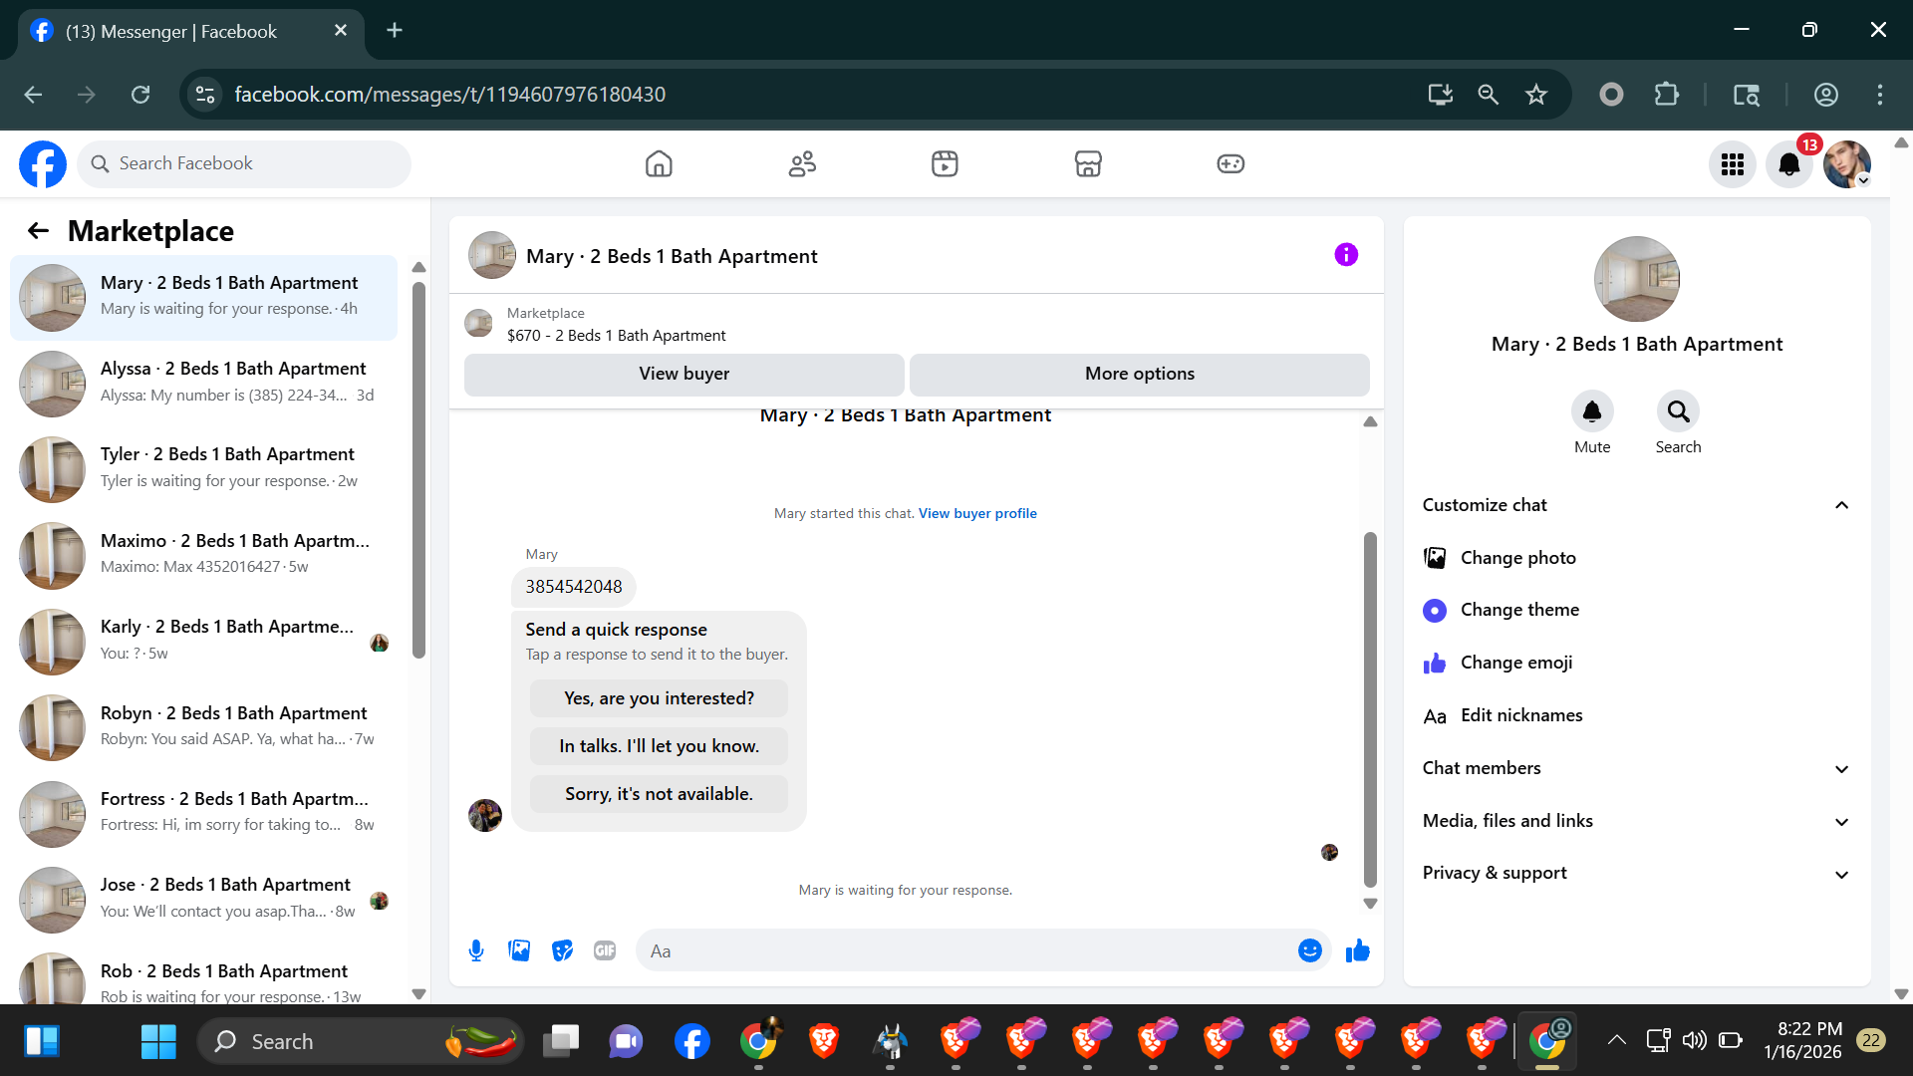Open View buyer profile link
The image size is (1913, 1076).
pyautogui.click(x=976, y=513)
